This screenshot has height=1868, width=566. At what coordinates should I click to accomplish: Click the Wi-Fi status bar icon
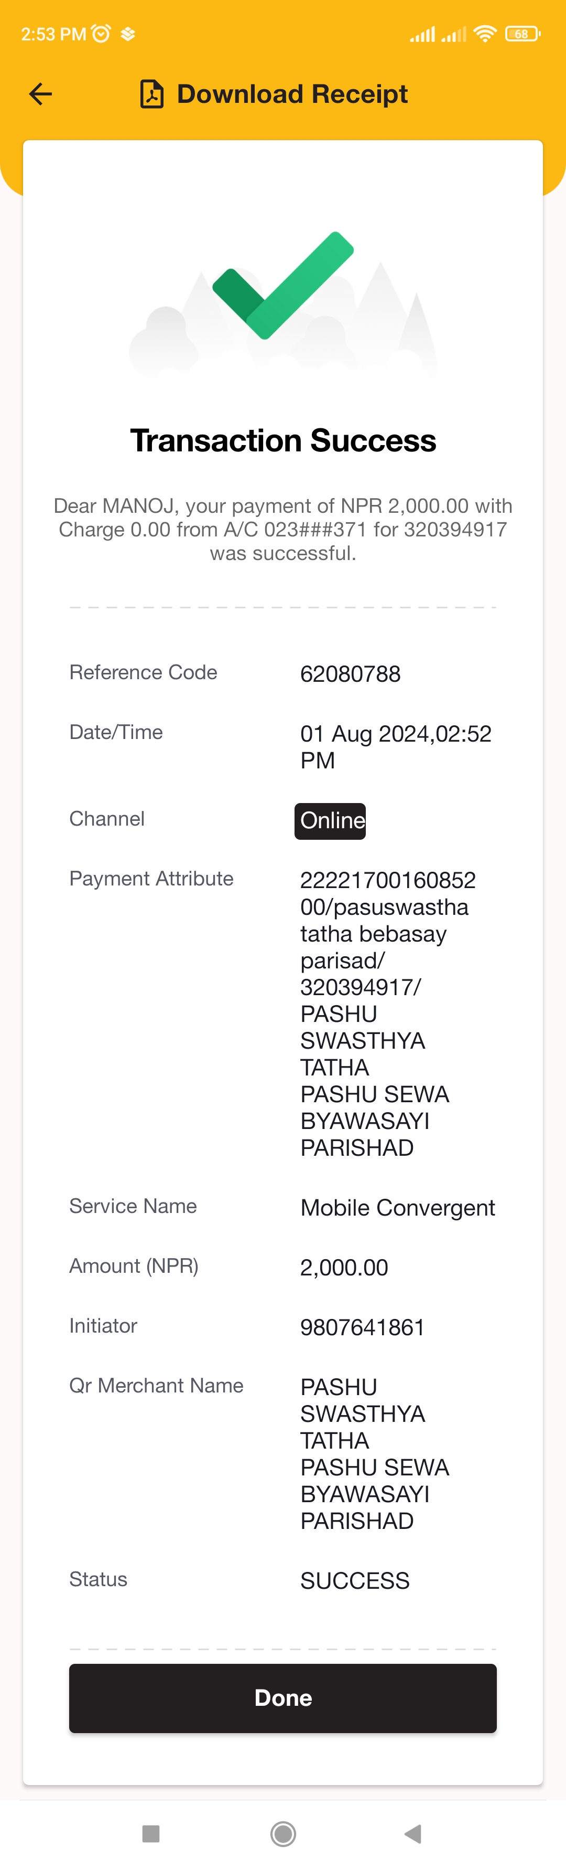(x=484, y=34)
